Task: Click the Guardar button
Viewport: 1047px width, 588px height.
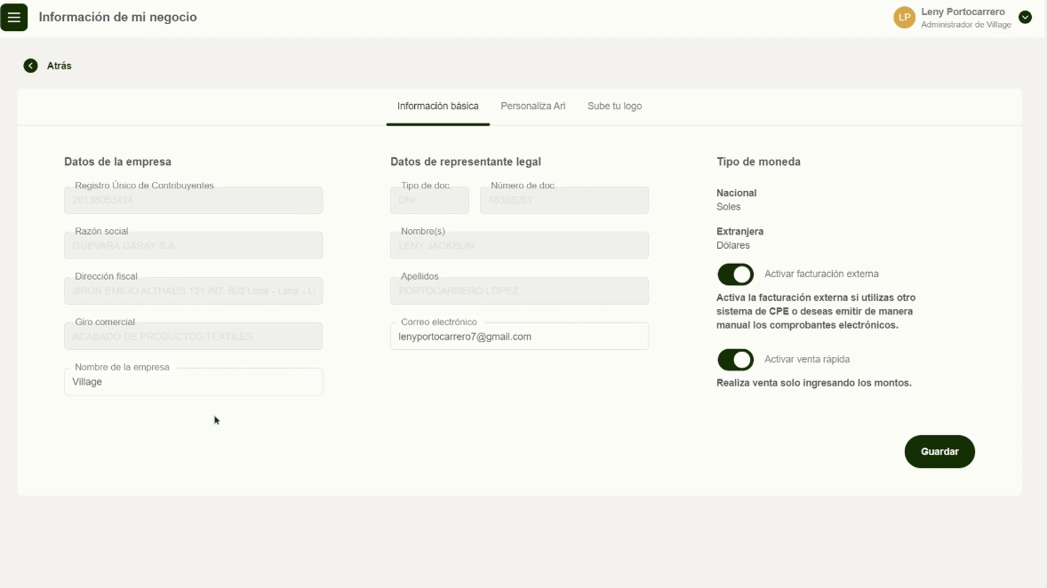Action: (939, 452)
